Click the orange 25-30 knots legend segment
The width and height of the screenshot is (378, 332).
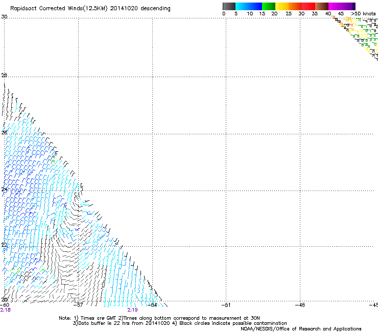pos(295,6)
